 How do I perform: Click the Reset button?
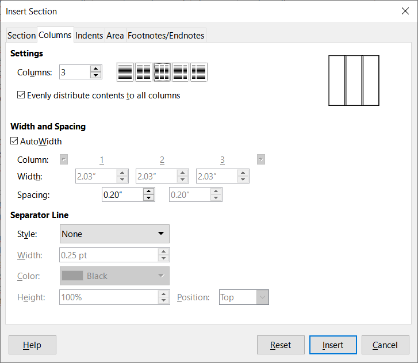281,345
